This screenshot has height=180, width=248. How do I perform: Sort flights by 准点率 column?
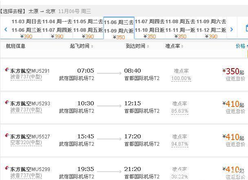click(x=176, y=46)
